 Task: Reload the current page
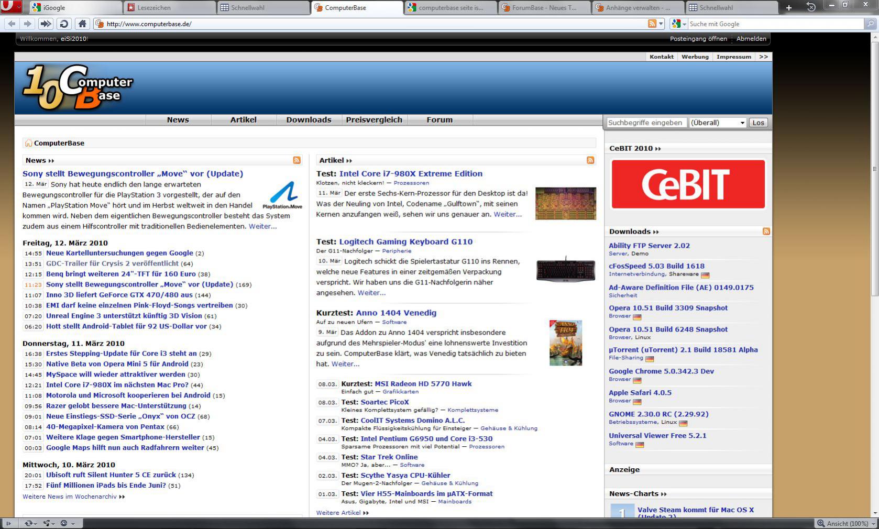64,24
